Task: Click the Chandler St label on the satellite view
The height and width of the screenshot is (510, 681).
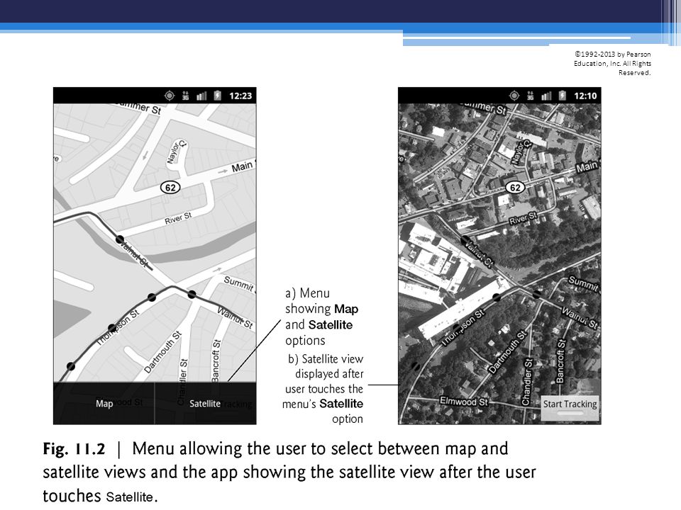Action: (526, 382)
